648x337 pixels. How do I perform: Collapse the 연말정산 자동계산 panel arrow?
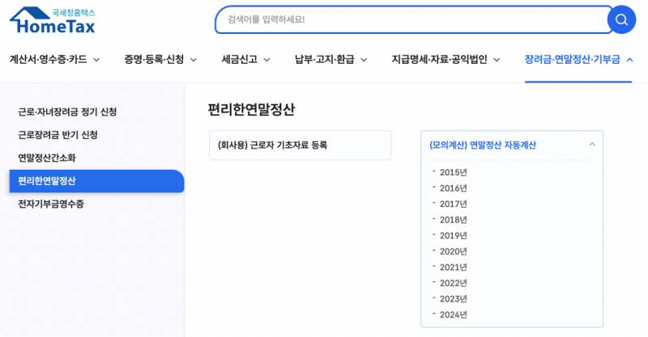click(592, 145)
